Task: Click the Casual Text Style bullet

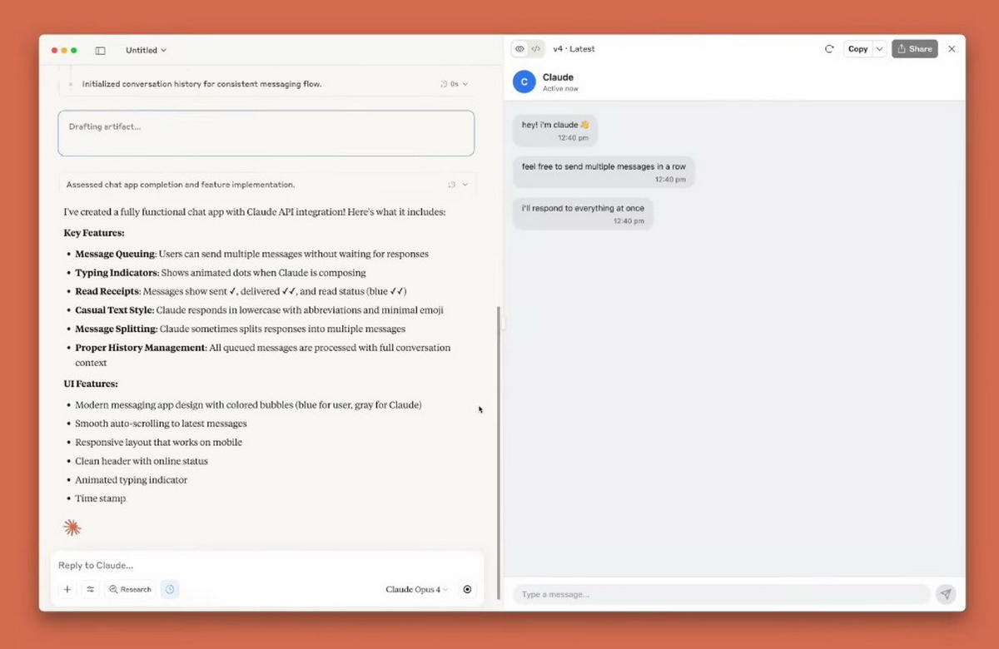Action: click(x=259, y=310)
